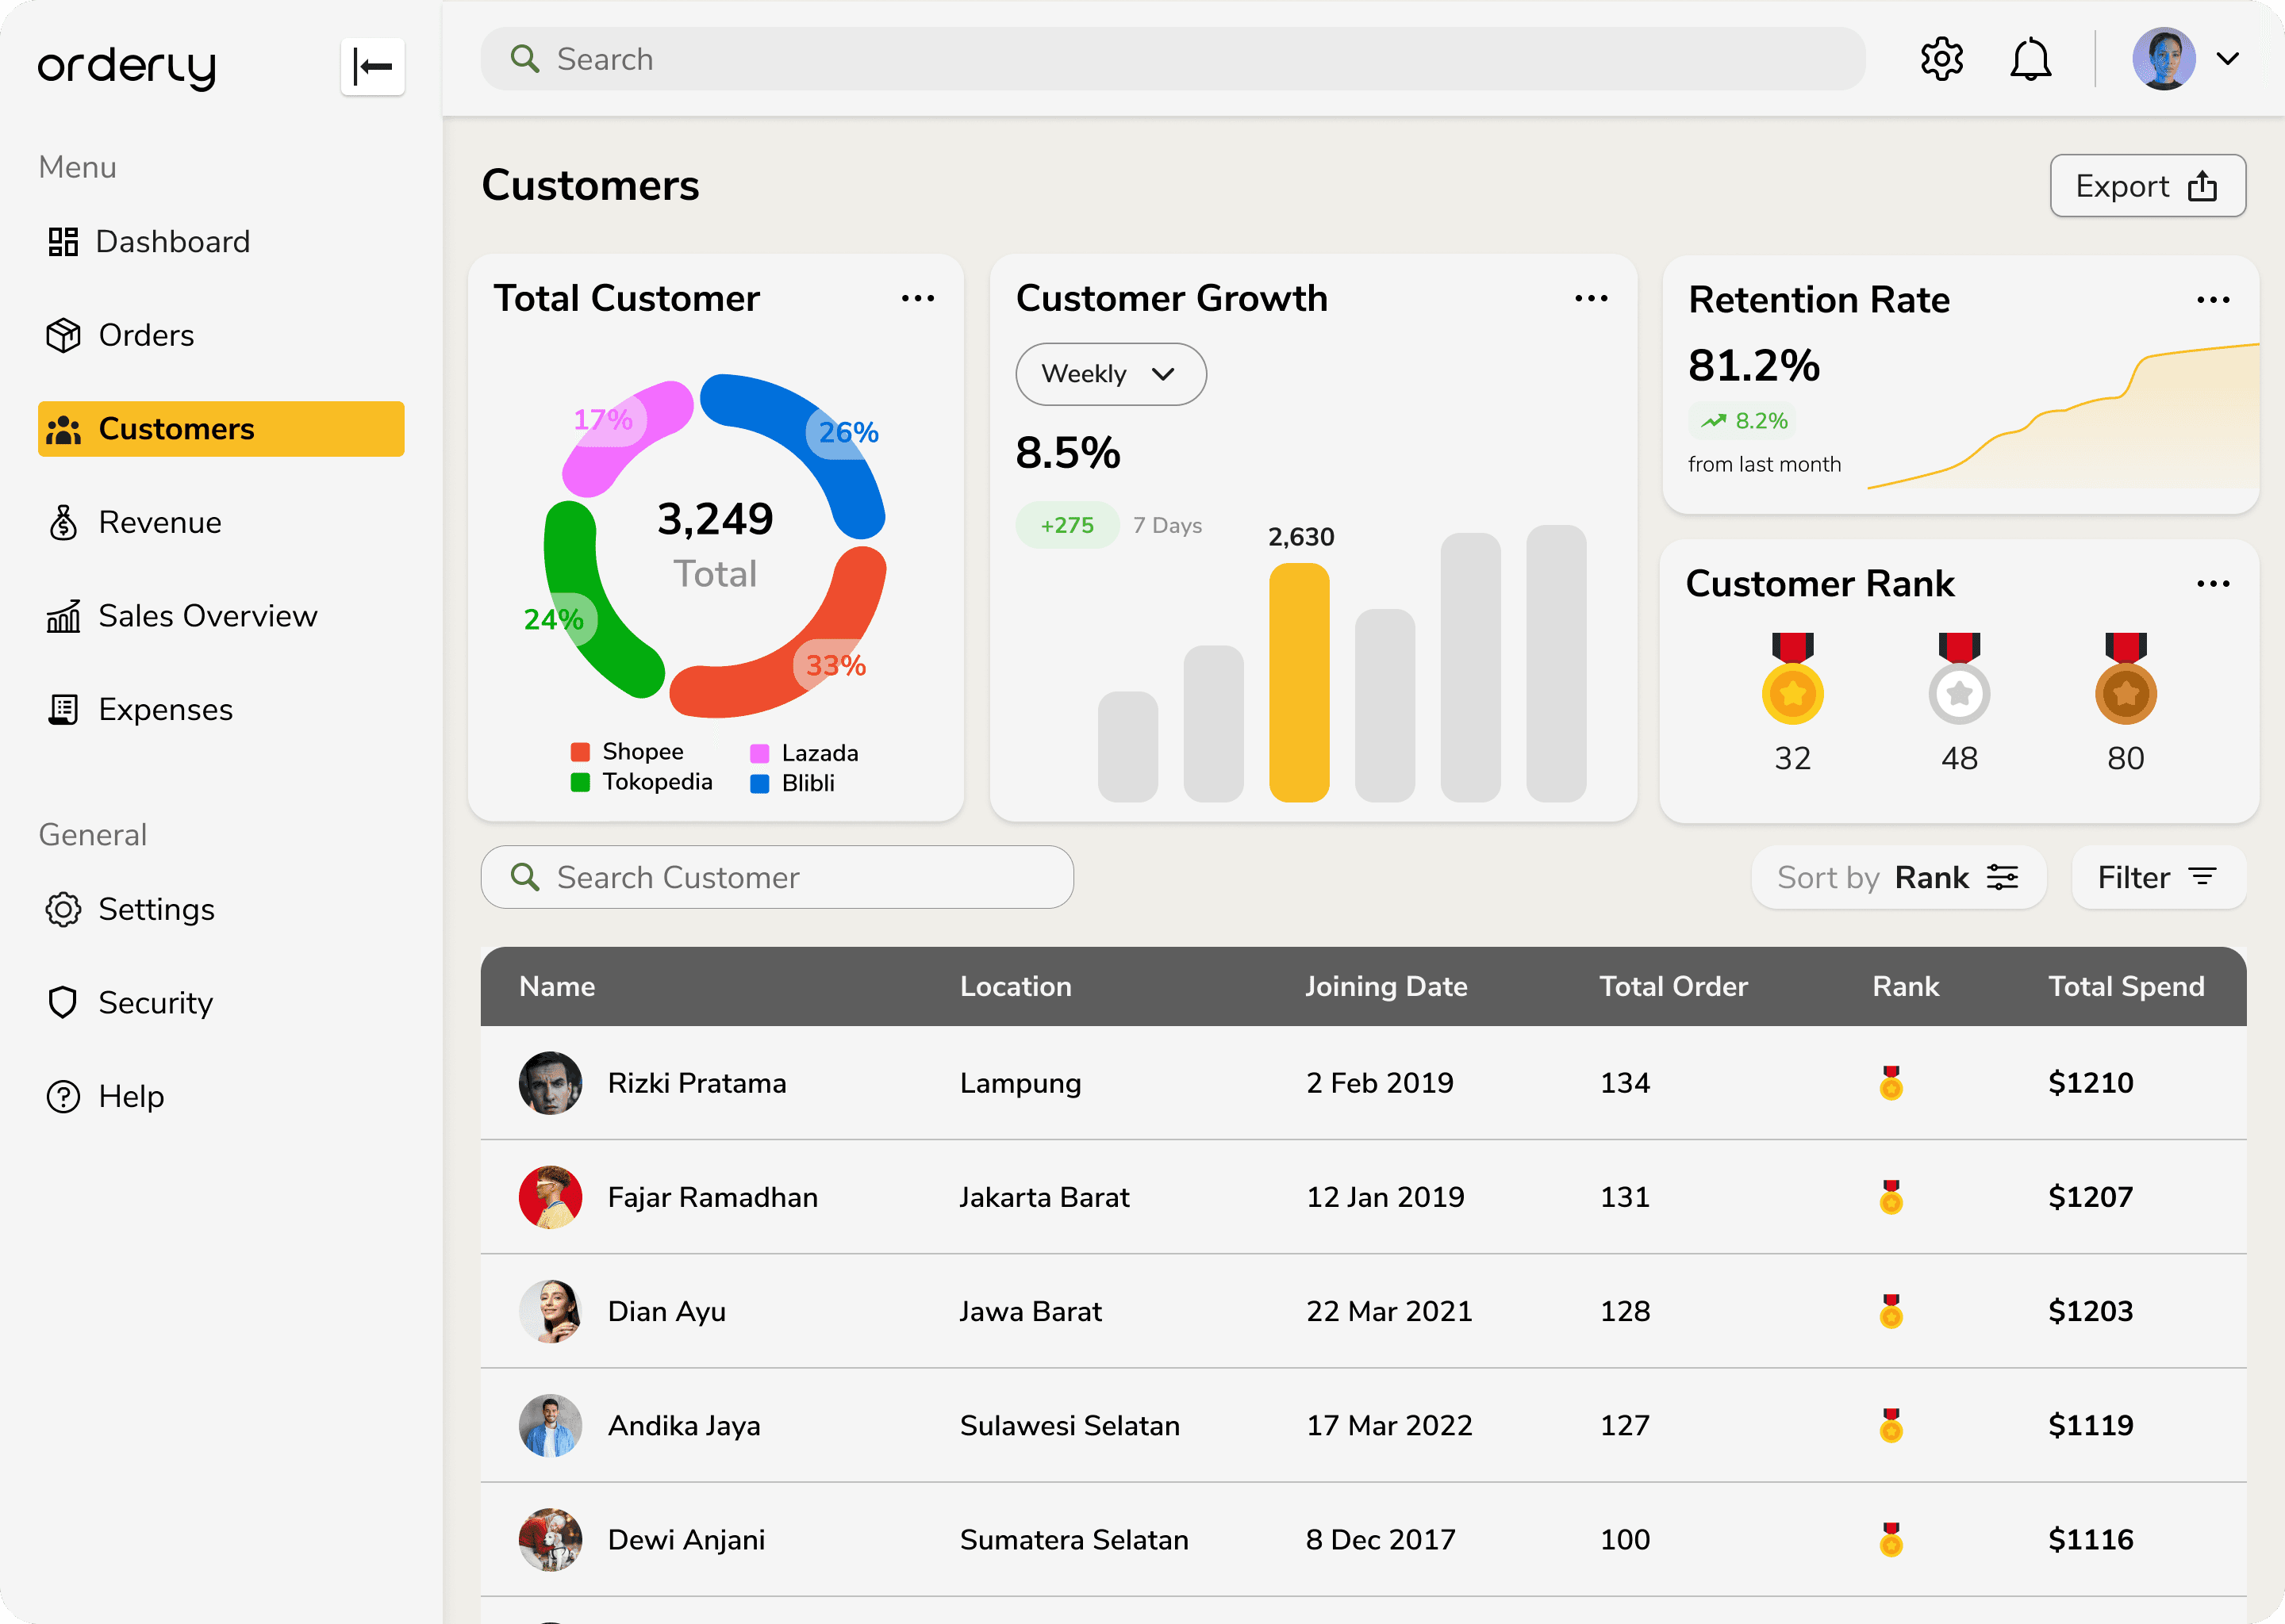The width and height of the screenshot is (2285, 1624).
Task: Select the yellow 2,630 bar in the growth chart
Action: tap(1299, 682)
